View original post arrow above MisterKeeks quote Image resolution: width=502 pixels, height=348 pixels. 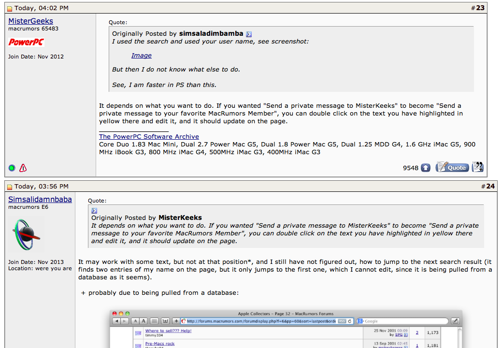click(x=94, y=211)
